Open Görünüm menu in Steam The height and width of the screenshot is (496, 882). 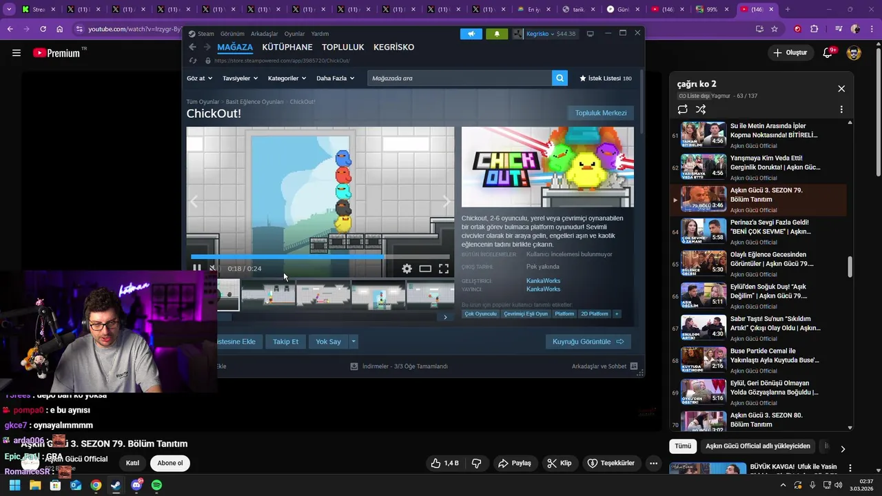click(232, 34)
